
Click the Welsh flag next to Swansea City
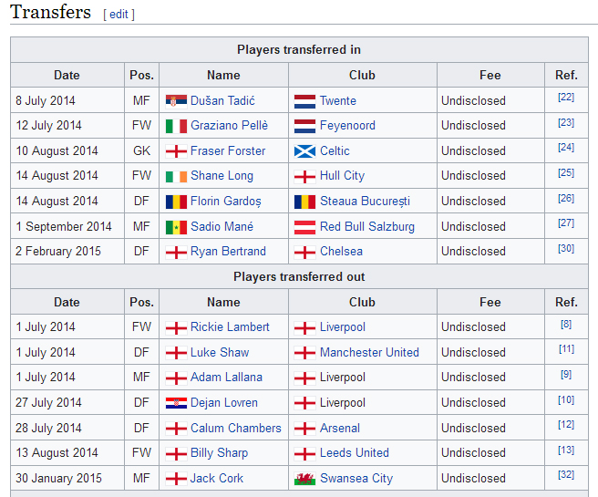point(304,479)
